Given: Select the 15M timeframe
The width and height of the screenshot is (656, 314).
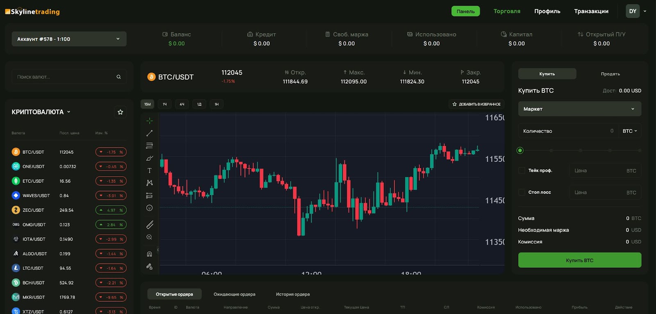Looking at the screenshot, I should point(147,104).
